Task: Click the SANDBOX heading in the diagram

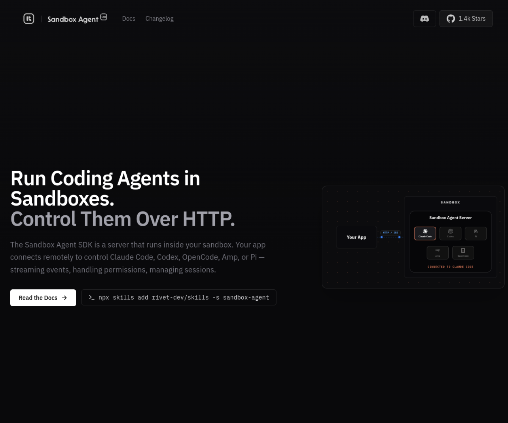Action: pos(450,202)
